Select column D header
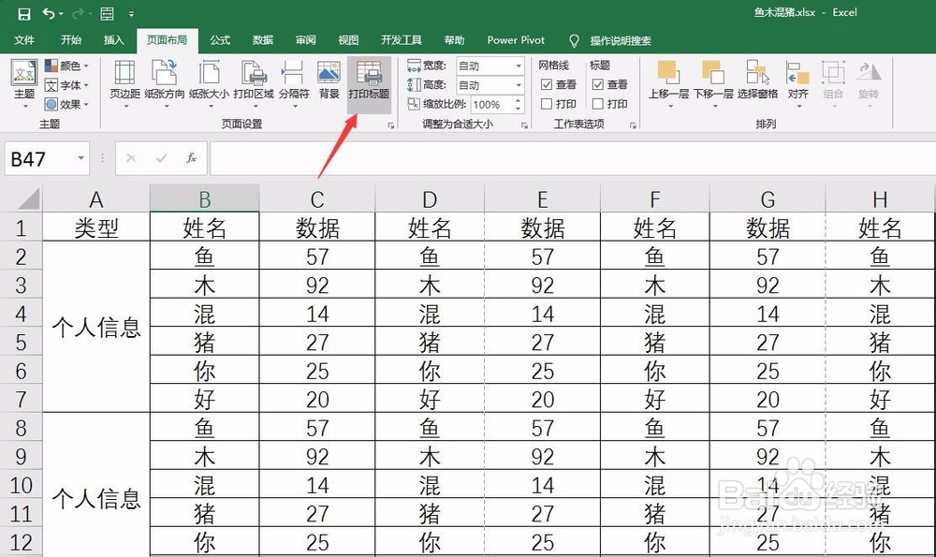Image resolution: width=936 pixels, height=557 pixels. point(430,198)
